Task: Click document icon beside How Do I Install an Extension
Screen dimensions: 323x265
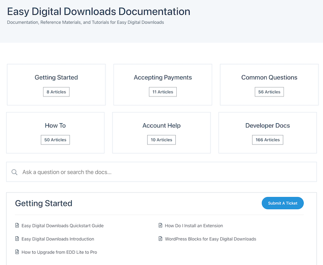Action: (x=160, y=225)
